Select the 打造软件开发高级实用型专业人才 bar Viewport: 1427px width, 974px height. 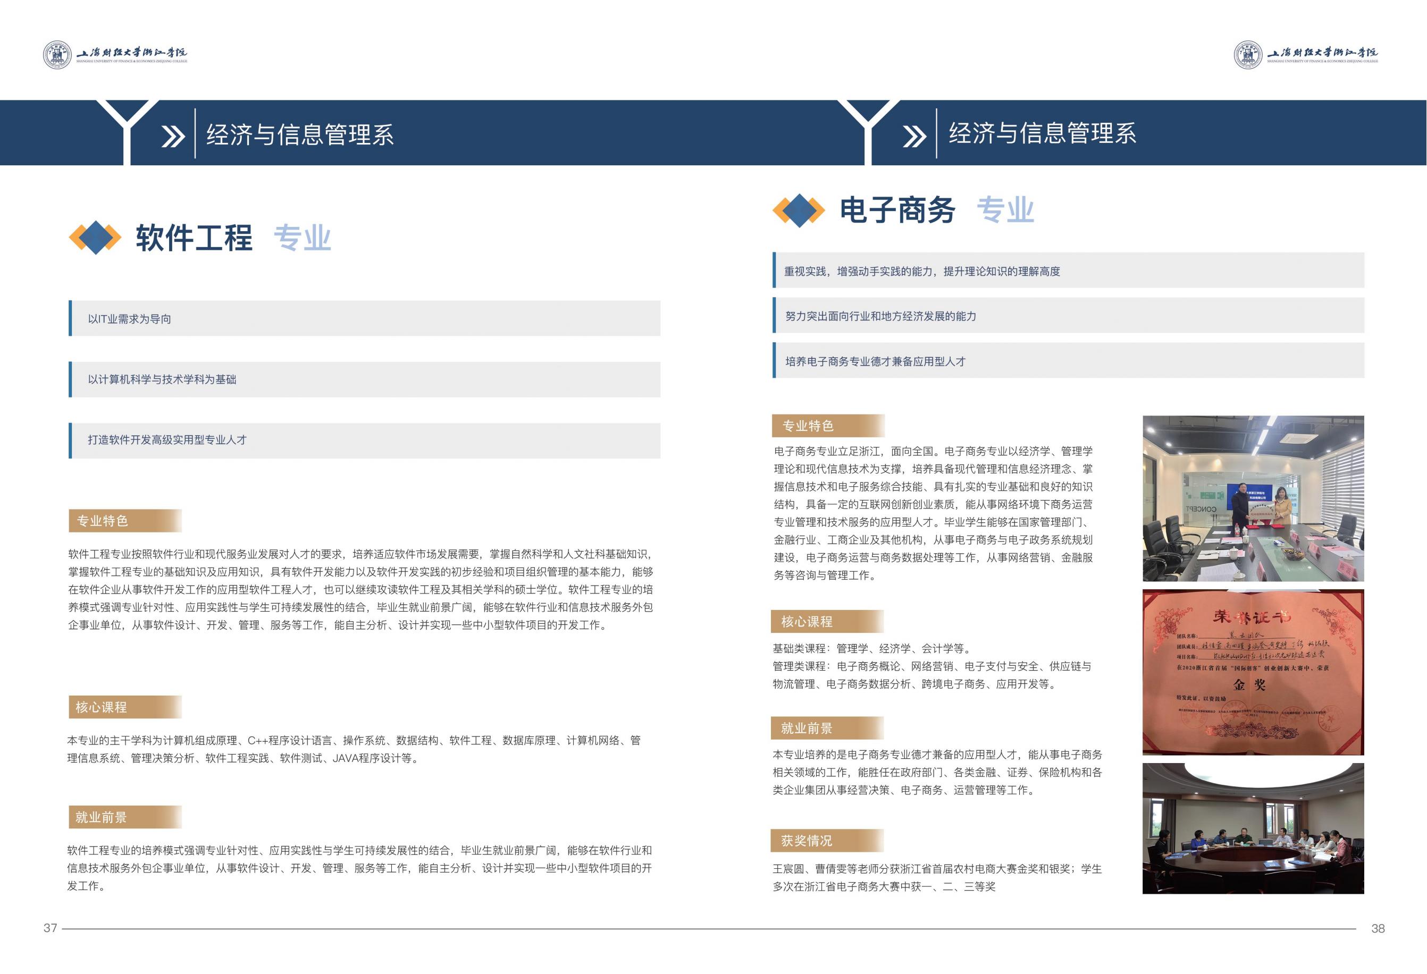click(x=365, y=440)
